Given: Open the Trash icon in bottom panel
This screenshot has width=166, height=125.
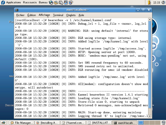Looking at the screenshot, I should (x=164, y=123).
